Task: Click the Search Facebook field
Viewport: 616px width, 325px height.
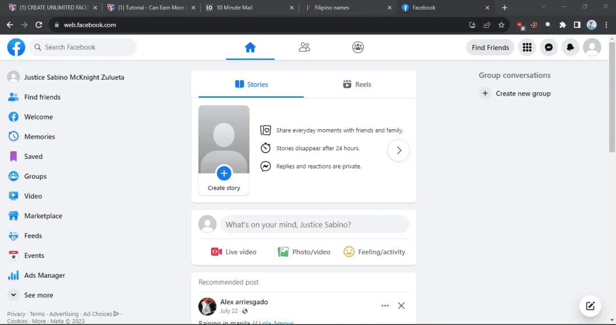Action: [83, 47]
